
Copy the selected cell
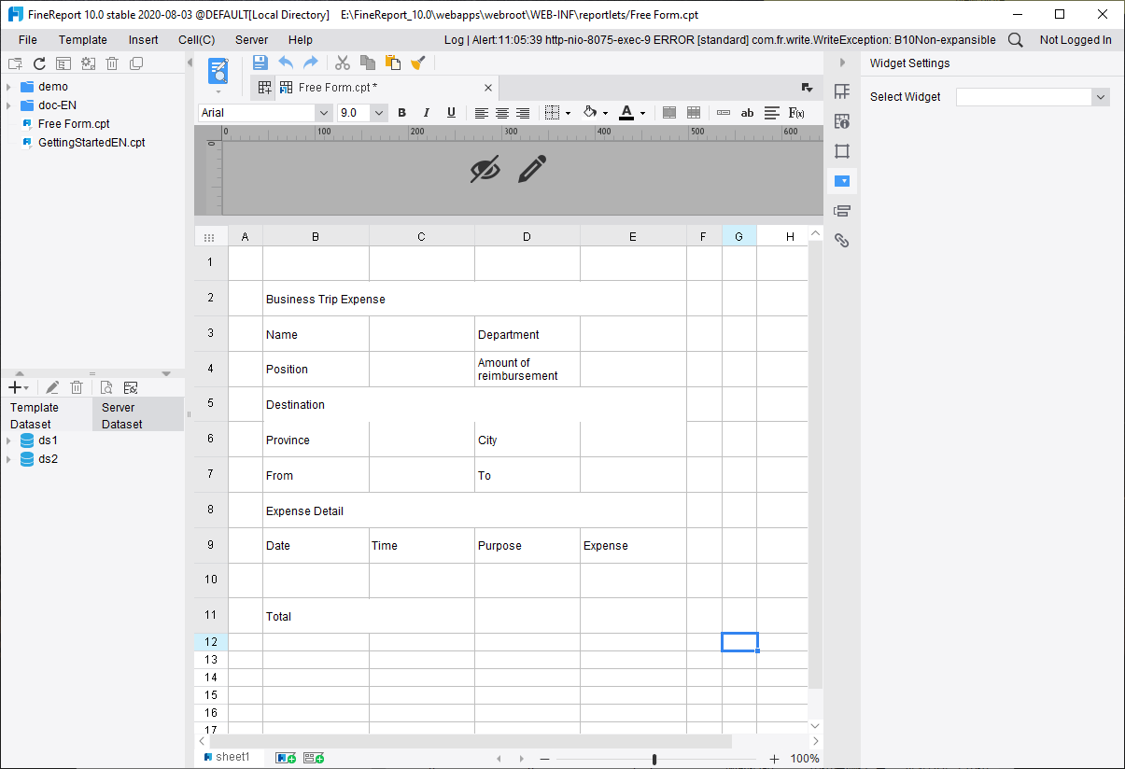click(368, 63)
